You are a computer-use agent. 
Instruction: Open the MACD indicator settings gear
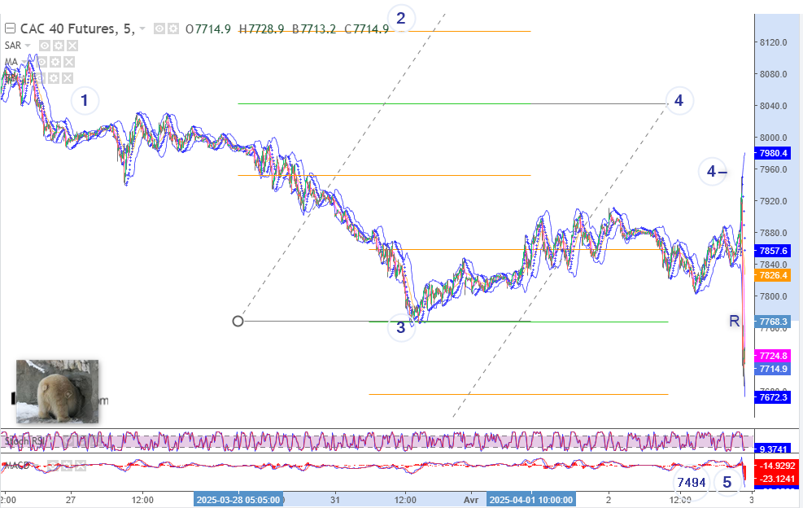[x=67, y=466]
